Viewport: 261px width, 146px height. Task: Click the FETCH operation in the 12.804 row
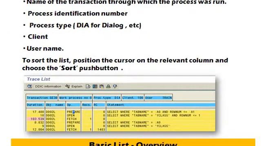click(x=72, y=129)
